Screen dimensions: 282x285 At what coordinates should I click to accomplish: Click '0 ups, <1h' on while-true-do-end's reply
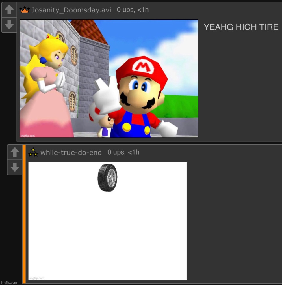pos(123,152)
